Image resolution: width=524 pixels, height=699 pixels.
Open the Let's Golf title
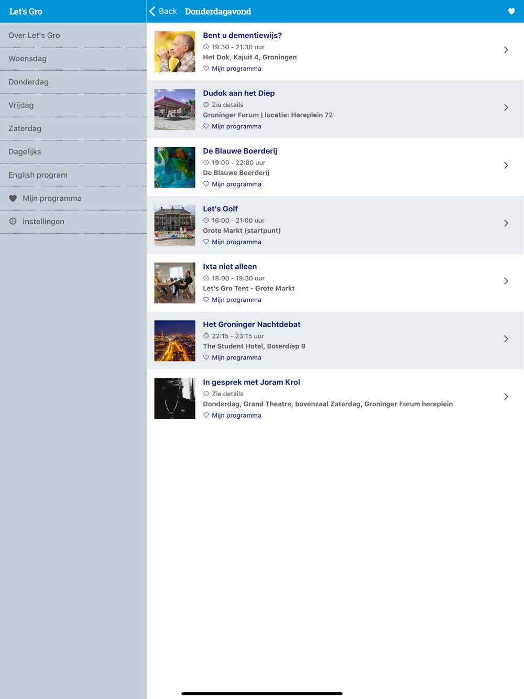pyautogui.click(x=220, y=209)
